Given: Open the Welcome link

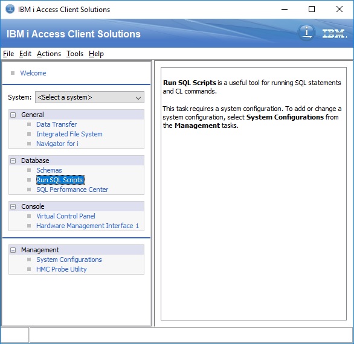Looking at the screenshot, I should (33, 73).
